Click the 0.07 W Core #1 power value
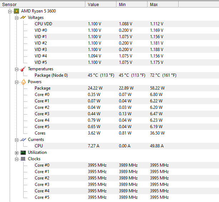Screen dimensions: 219x202 (x=94, y=101)
